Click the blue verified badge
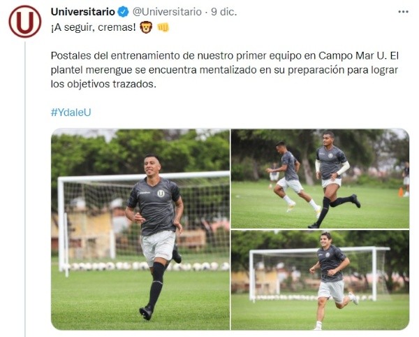419x337 pixels. pyautogui.click(x=123, y=12)
